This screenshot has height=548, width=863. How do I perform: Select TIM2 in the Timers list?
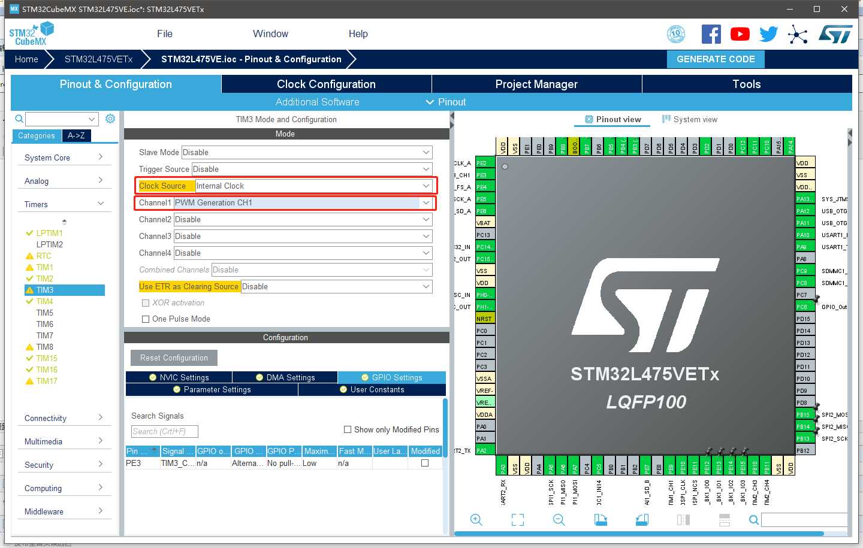pos(44,278)
